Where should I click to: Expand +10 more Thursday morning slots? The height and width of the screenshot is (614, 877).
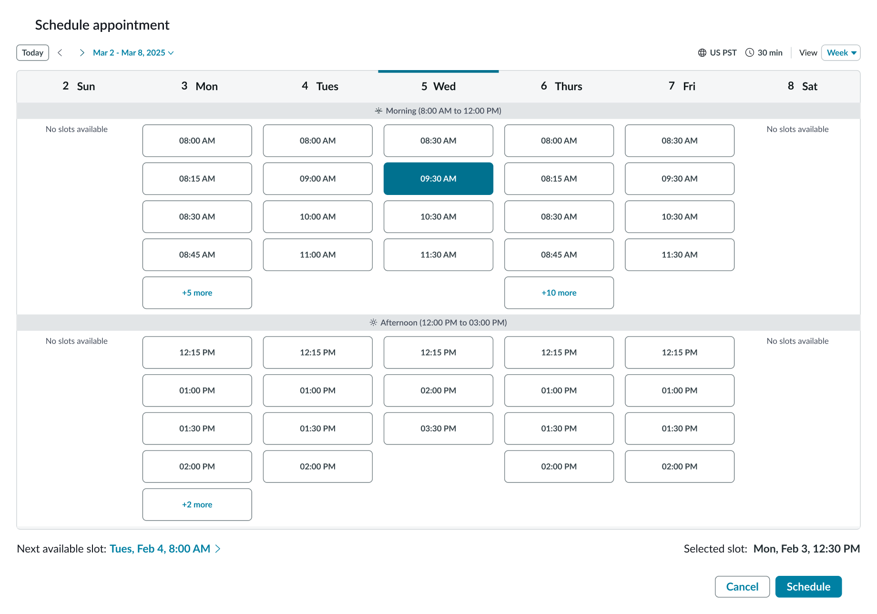(559, 293)
